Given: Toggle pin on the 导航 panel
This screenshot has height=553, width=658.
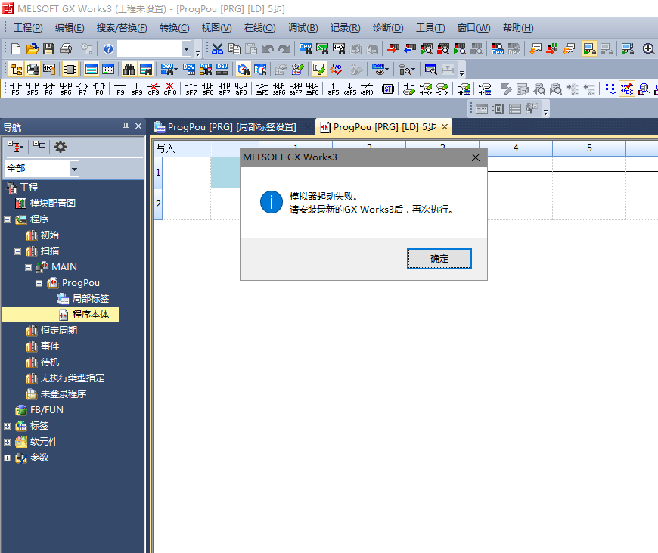Looking at the screenshot, I should [126, 126].
